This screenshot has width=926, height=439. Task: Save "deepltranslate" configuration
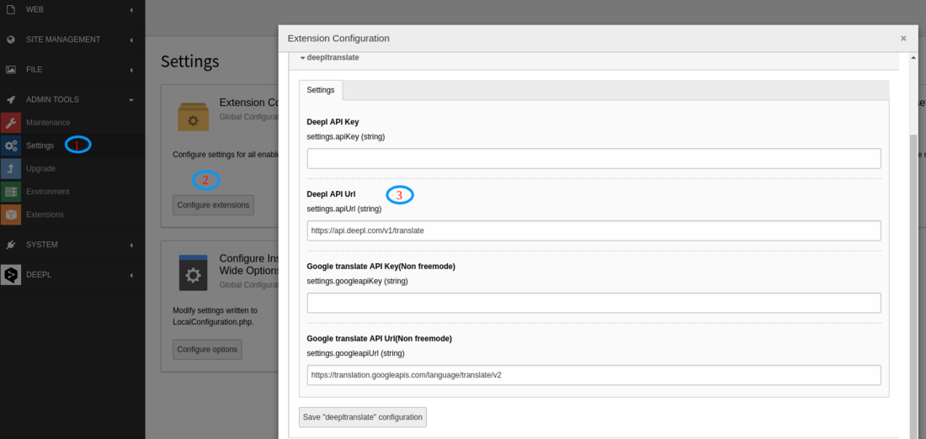tap(362, 417)
